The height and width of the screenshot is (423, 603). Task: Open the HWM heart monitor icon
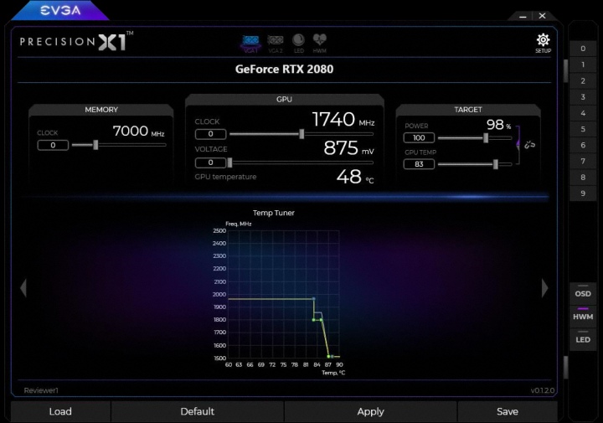[320, 43]
